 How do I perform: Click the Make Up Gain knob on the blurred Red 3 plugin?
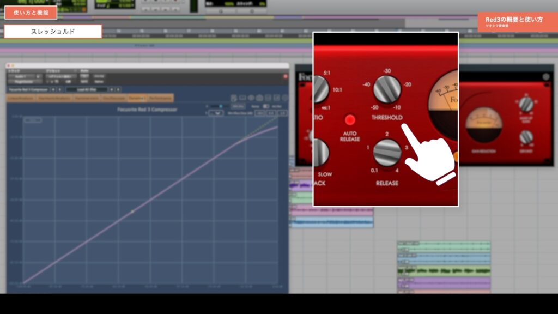pos(526,105)
